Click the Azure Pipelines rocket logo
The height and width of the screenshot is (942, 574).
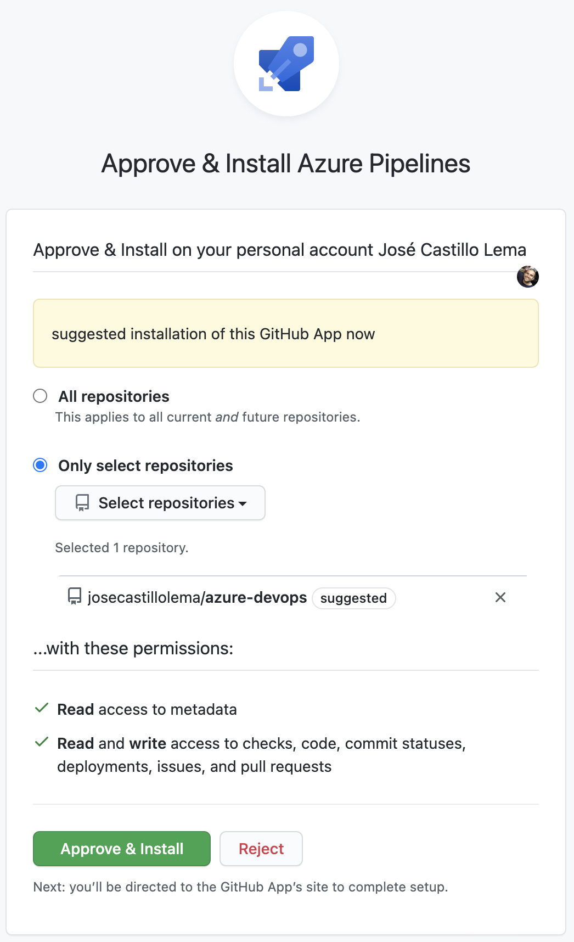(286, 64)
